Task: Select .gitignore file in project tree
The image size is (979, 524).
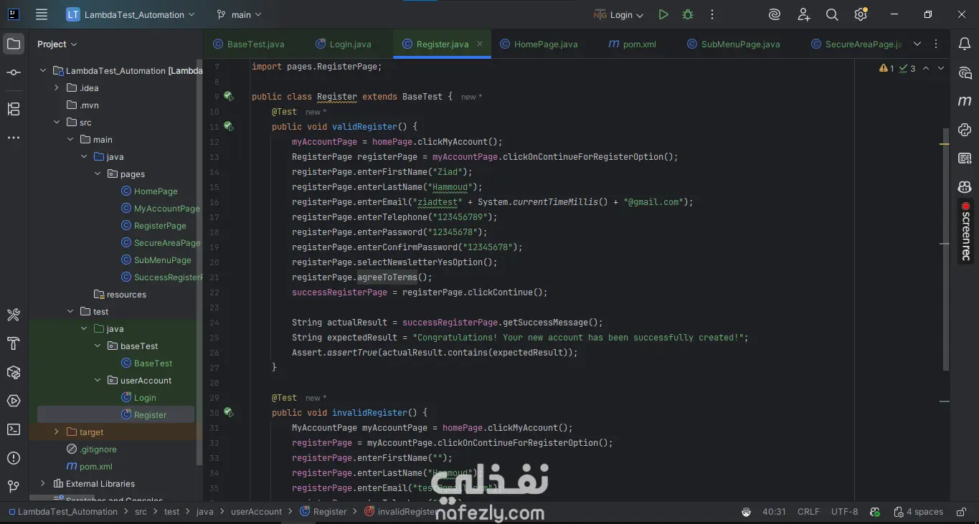Action: pyautogui.click(x=98, y=449)
